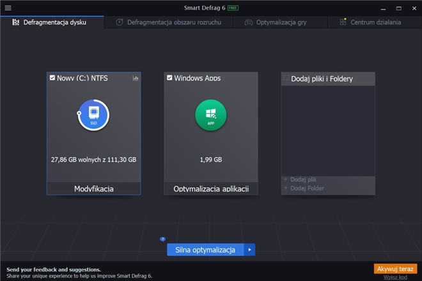This screenshot has height=281, width=422.
Task: Maximize the Smart Defrag window
Action: [x=399, y=8]
